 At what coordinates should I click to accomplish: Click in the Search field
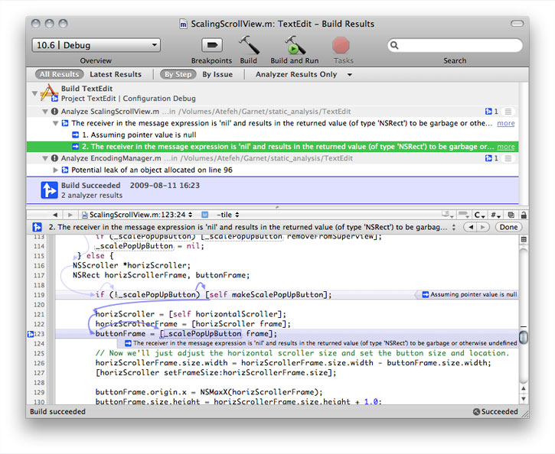tap(459, 45)
